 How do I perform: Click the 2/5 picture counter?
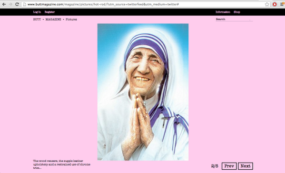pos(215,166)
